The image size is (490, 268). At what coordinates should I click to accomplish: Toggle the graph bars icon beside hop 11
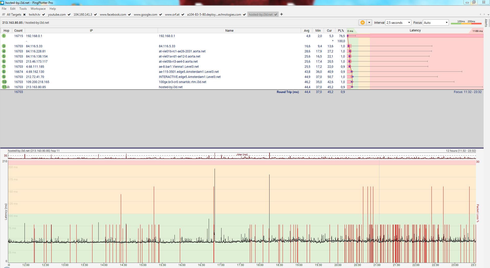[x=8, y=87]
